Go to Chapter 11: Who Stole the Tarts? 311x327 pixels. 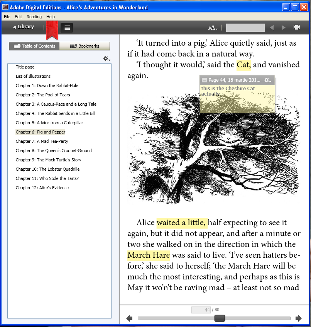(x=47, y=178)
